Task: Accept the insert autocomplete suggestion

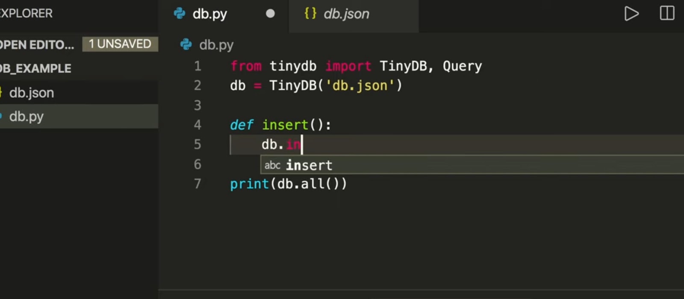Action: (472, 165)
